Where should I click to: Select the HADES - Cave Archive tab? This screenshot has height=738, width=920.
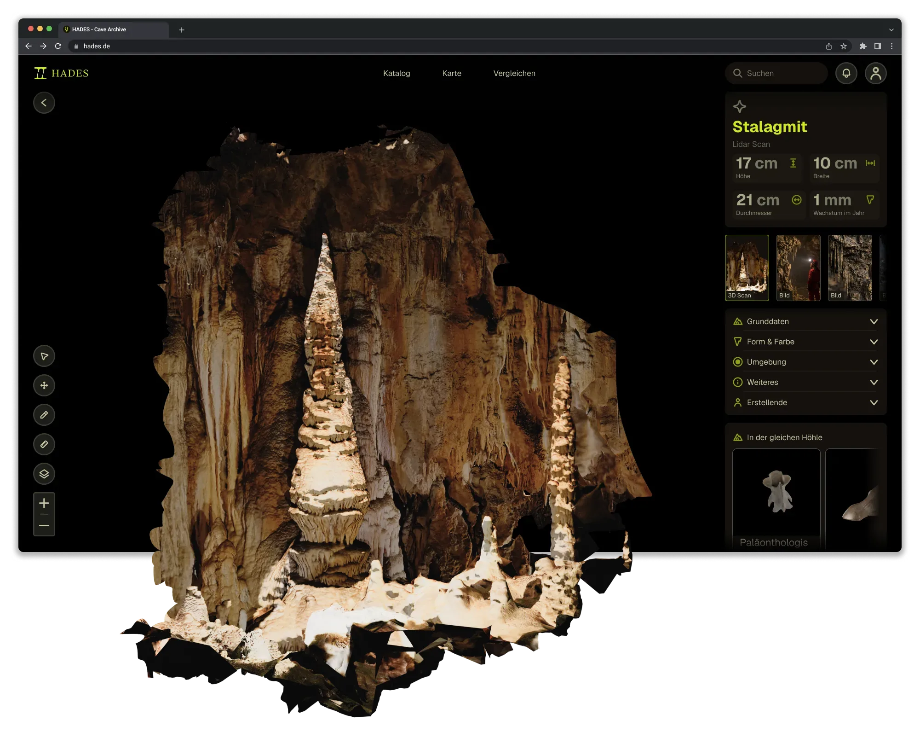pos(113,29)
